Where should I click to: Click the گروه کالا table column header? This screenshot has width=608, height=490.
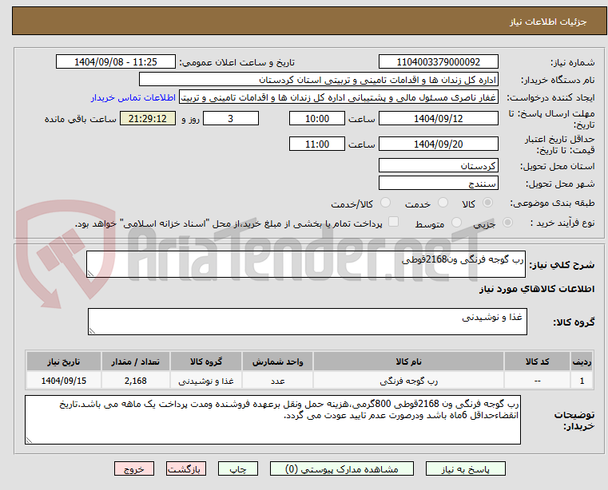[x=206, y=362]
